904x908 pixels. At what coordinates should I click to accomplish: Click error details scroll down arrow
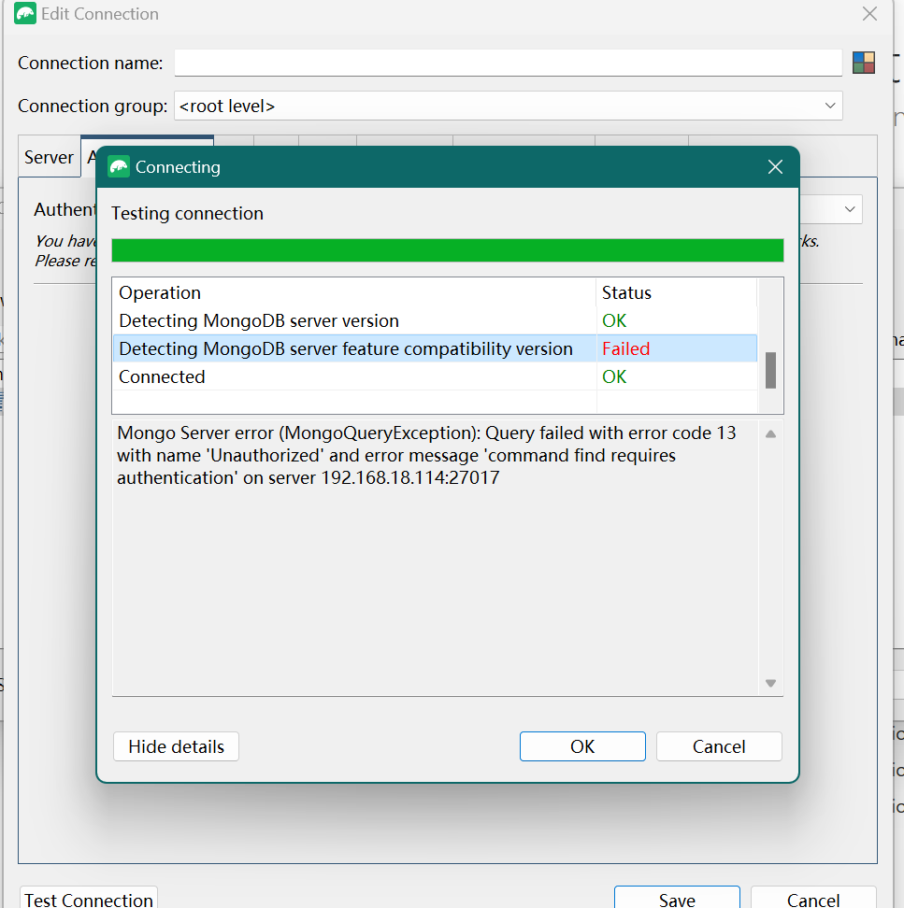pos(770,683)
